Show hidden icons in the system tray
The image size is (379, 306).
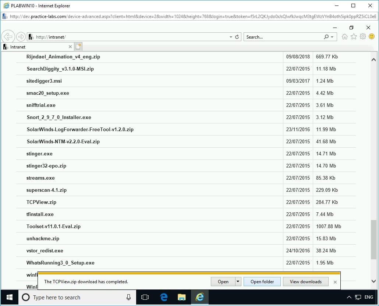click(349, 297)
